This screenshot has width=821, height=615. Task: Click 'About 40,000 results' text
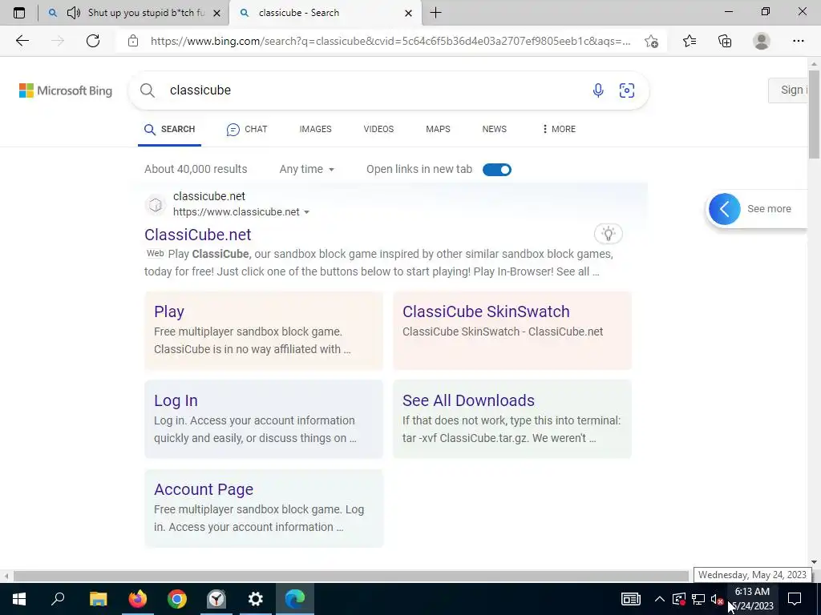(196, 170)
